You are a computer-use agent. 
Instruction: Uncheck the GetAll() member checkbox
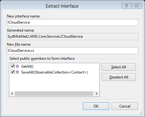(13, 66)
